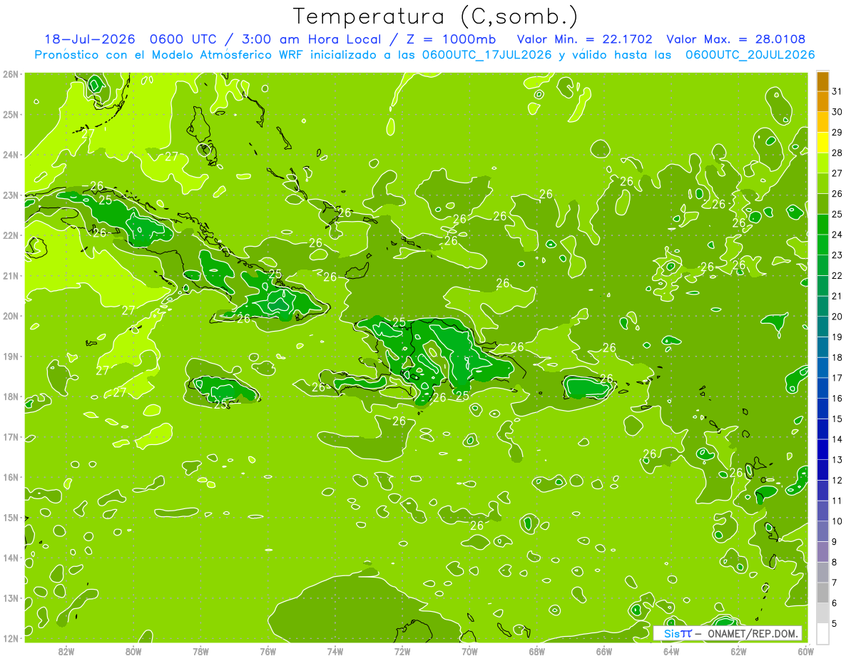Screen dimensions: 856x661
Task: Click the longitude label 82W
Action: (x=66, y=651)
